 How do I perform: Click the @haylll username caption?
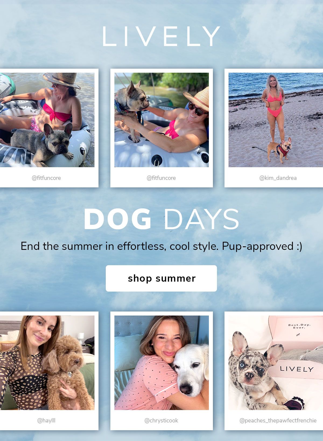tap(46, 421)
